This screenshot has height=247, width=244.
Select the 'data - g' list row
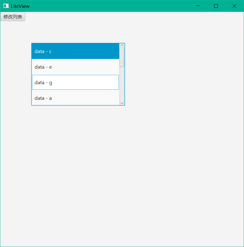[75, 82]
